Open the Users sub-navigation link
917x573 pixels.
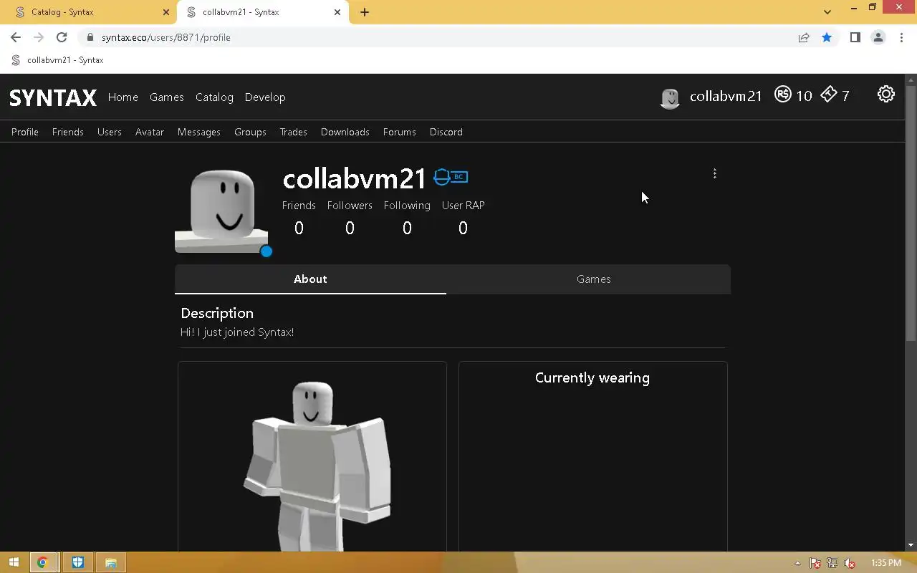[110, 132]
